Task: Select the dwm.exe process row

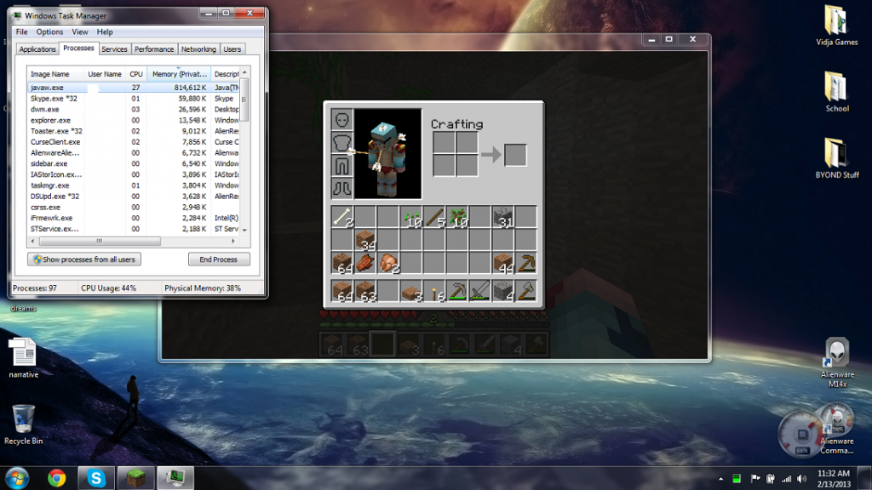Action: point(134,110)
